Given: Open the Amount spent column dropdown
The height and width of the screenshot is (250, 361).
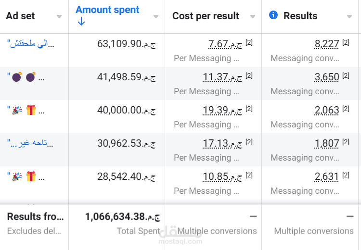Looking at the screenshot, I should coord(156,16).
